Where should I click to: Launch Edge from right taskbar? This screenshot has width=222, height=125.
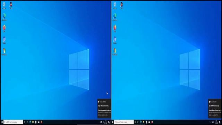(141, 122)
